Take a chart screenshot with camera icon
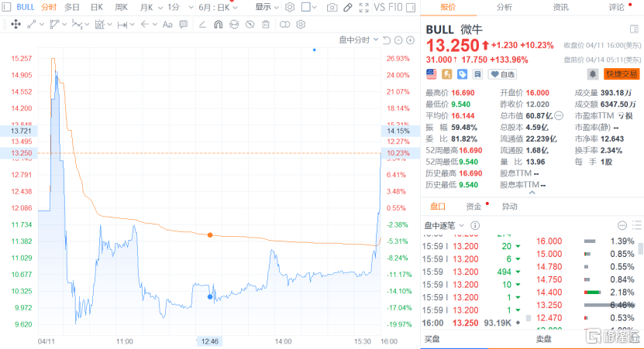Screen dimensions: 644x349 point(332,8)
